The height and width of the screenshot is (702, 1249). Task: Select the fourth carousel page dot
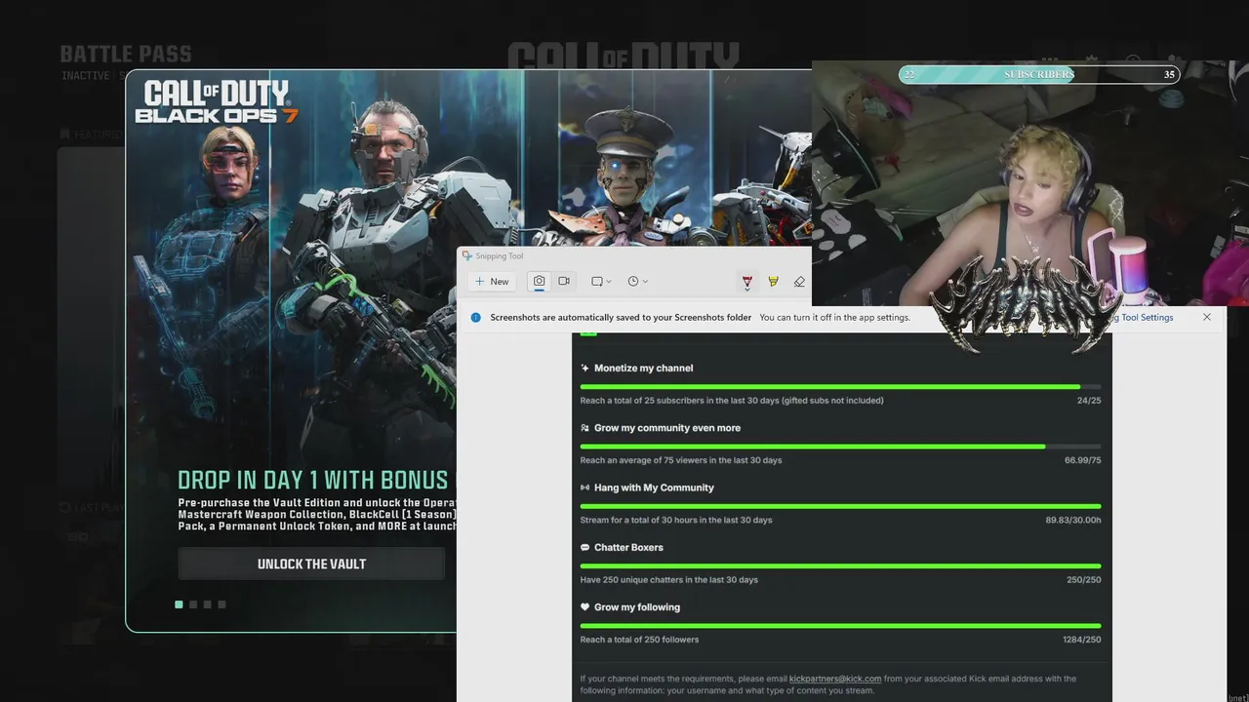coord(222,604)
